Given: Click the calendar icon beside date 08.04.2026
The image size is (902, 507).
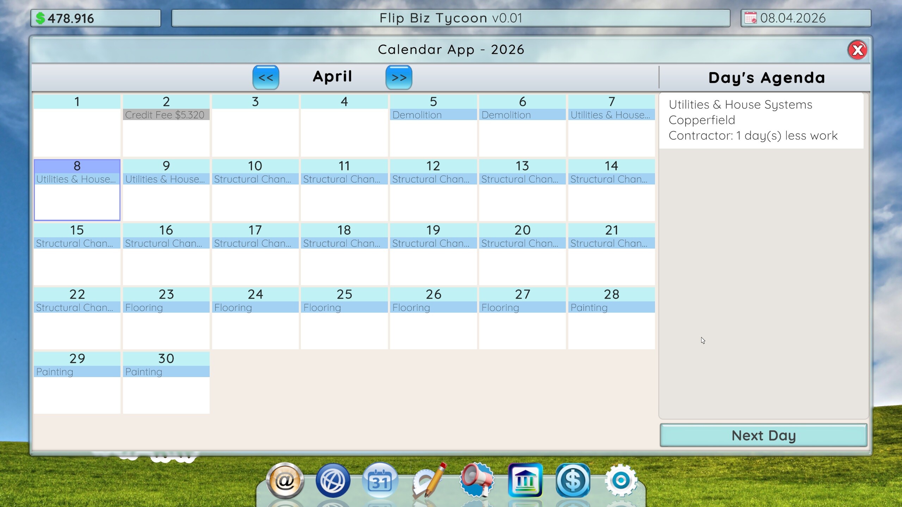Looking at the screenshot, I should pyautogui.click(x=750, y=18).
